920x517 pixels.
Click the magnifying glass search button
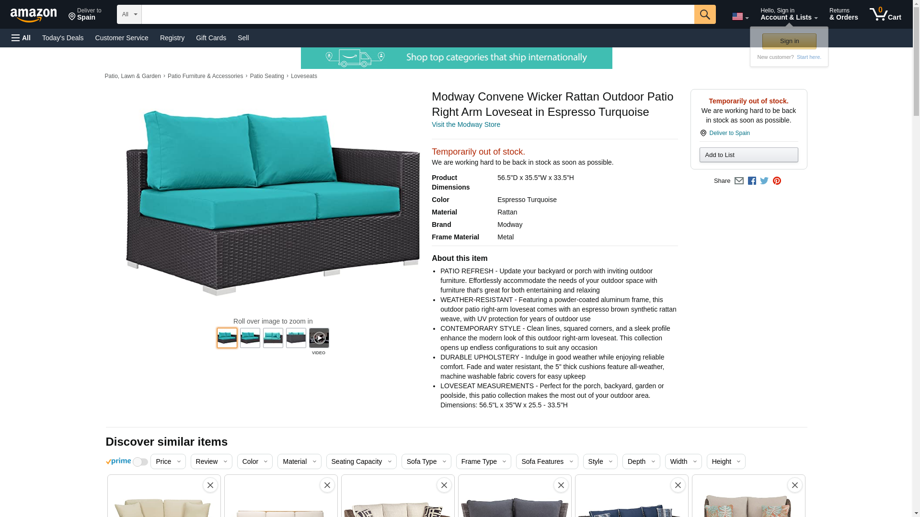[x=704, y=14]
